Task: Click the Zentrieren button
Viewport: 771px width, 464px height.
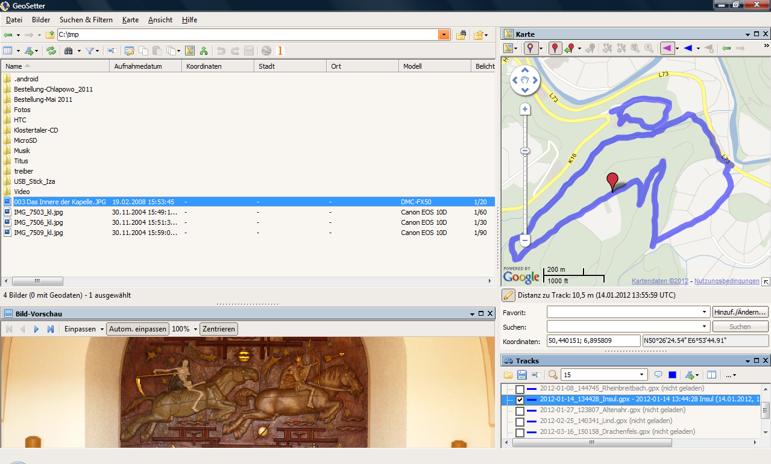Action: pyautogui.click(x=219, y=329)
